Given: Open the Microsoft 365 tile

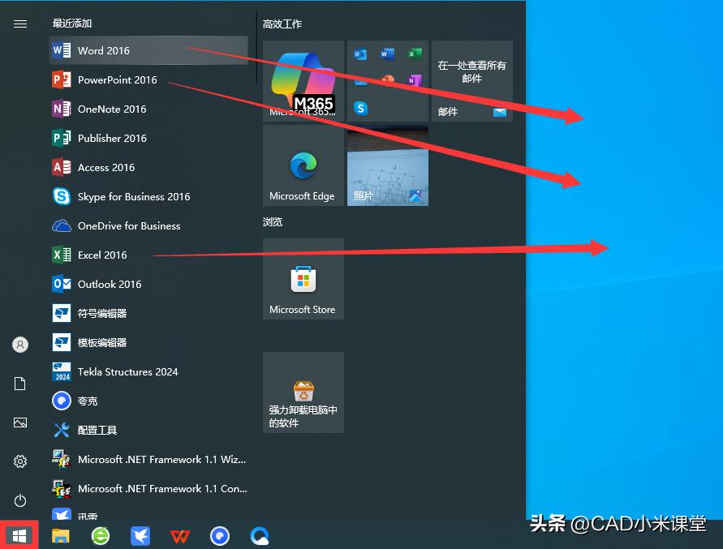Looking at the screenshot, I should point(303,81).
